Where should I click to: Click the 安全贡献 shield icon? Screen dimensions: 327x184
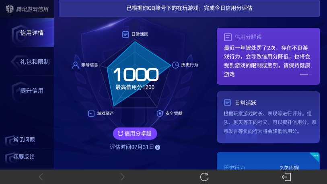click(160, 114)
